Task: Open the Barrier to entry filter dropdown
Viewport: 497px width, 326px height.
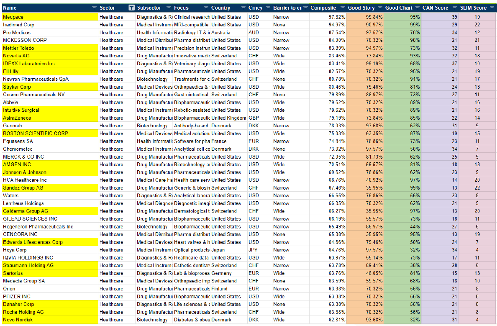Action: pyautogui.click(x=305, y=8)
